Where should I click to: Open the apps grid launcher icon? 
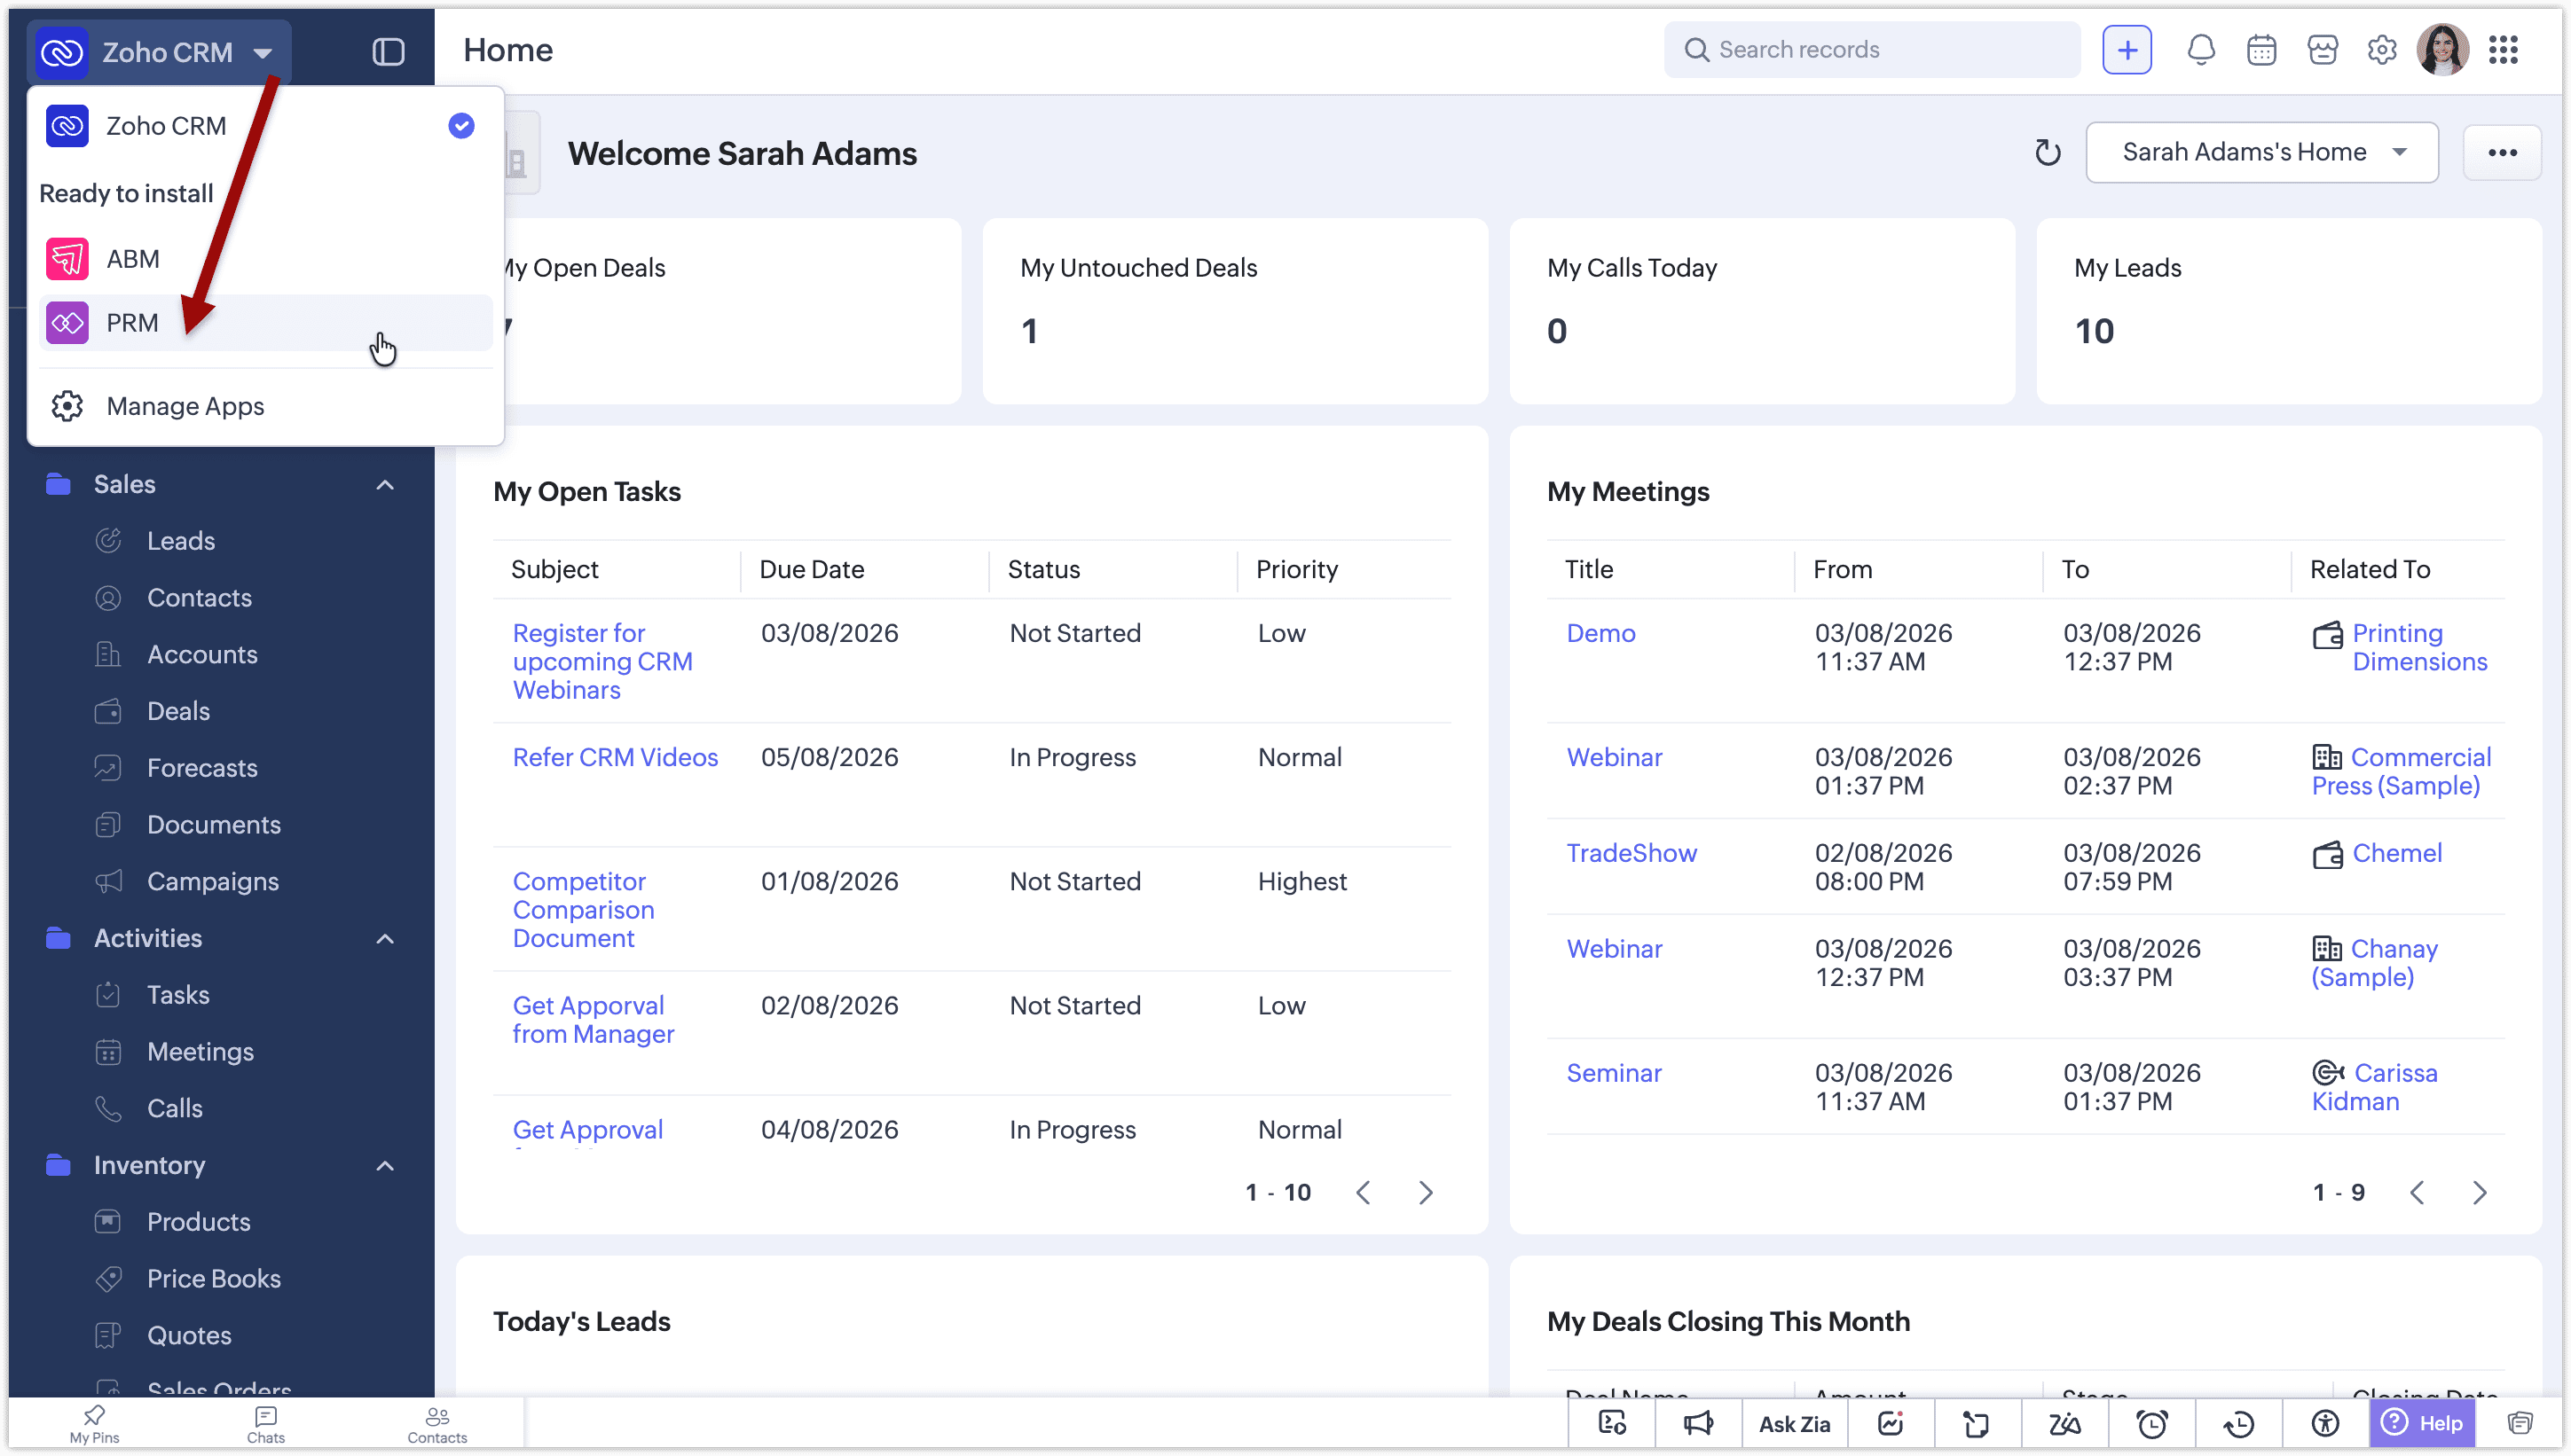[x=2503, y=50]
